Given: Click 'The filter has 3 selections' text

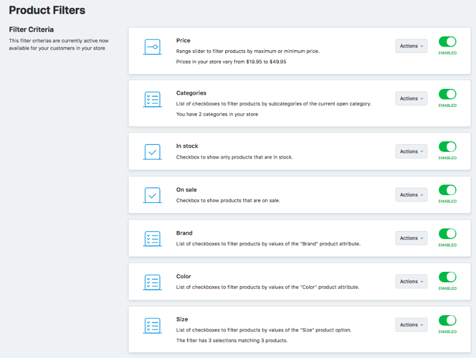Looking at the screenshot, I should tap(232, 341).
